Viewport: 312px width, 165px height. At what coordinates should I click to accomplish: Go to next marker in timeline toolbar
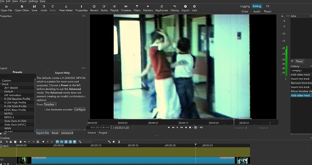point(52,142)
